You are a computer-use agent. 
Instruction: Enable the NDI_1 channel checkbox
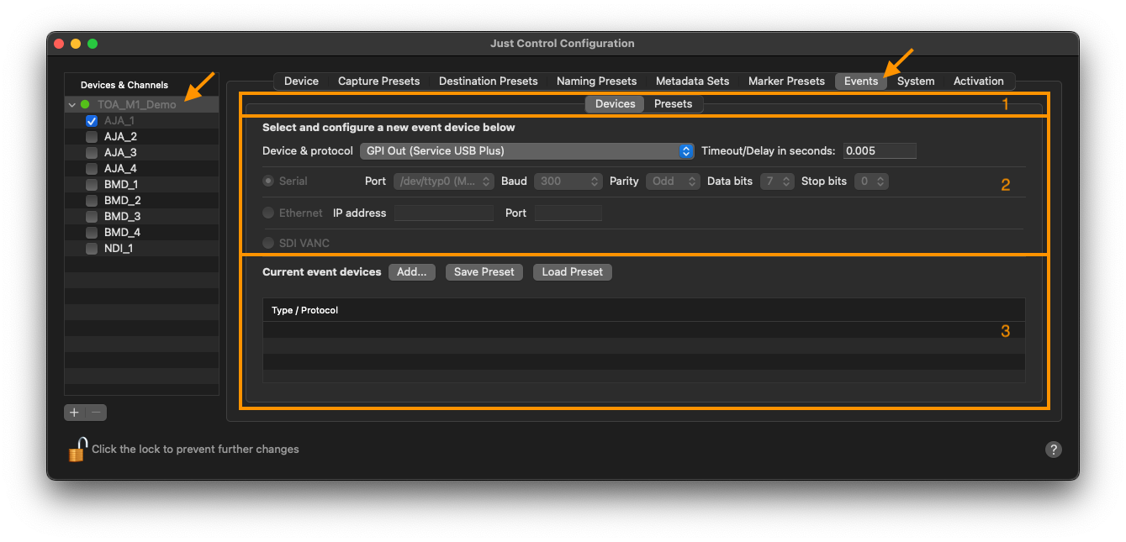(x=92, y=249)
